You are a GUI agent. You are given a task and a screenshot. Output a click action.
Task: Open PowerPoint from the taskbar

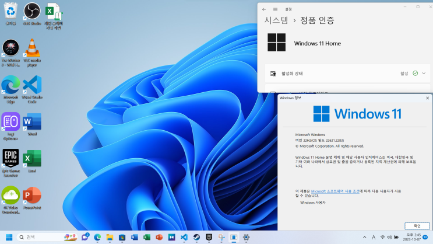(x=159, y=238)
